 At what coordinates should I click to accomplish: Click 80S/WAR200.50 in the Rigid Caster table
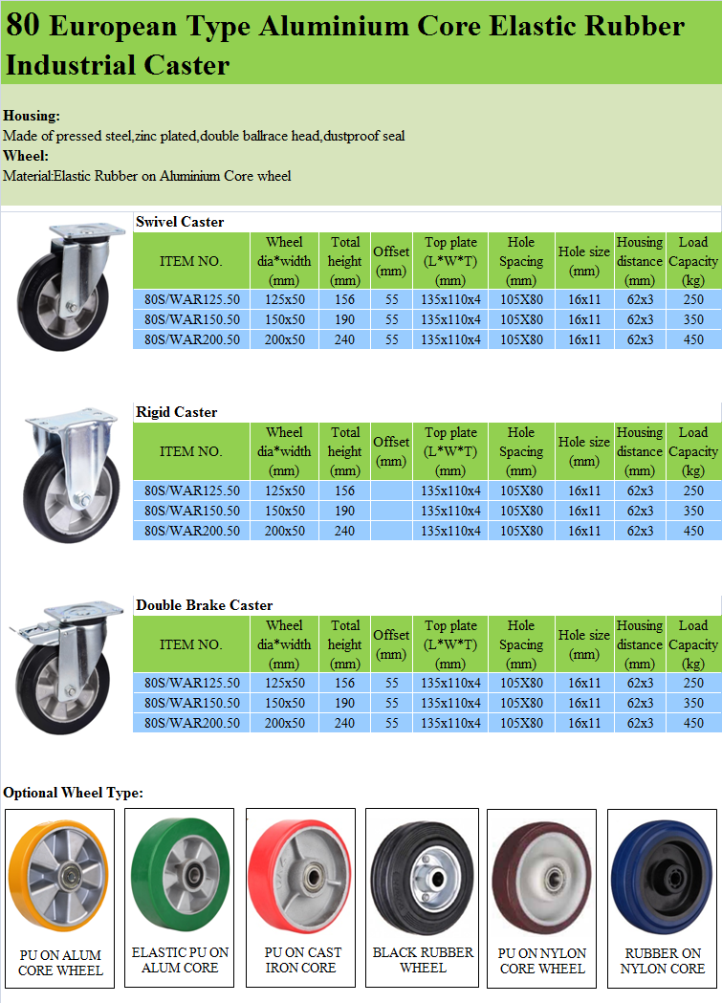(192, 531)
